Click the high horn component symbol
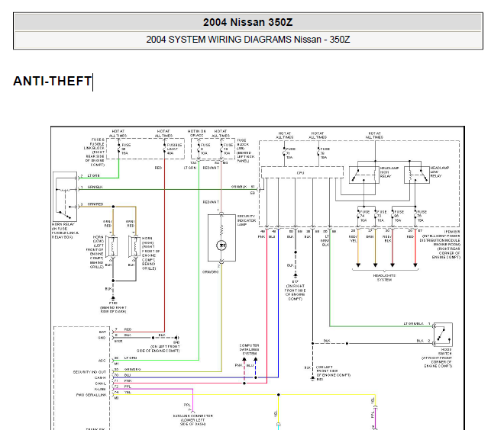 coord(134,247)
